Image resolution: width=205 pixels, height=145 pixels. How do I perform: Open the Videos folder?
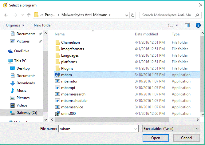pos(19,105)
